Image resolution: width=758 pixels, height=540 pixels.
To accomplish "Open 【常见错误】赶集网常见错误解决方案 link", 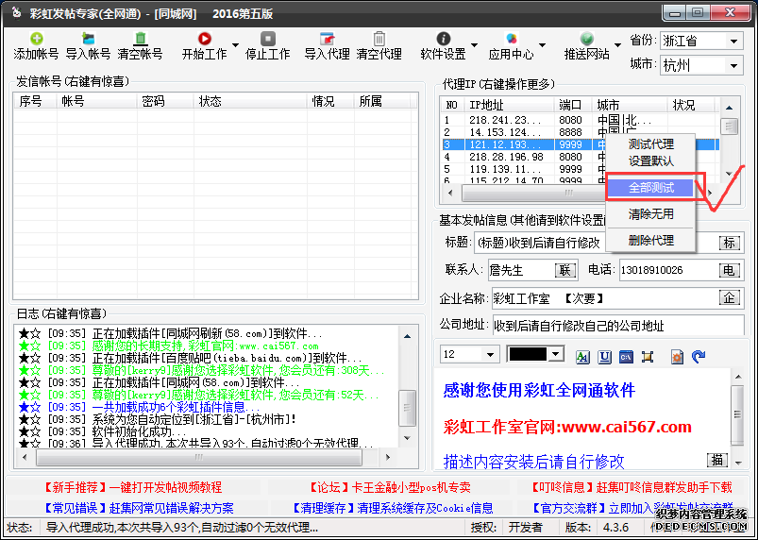I will (138, 508).
